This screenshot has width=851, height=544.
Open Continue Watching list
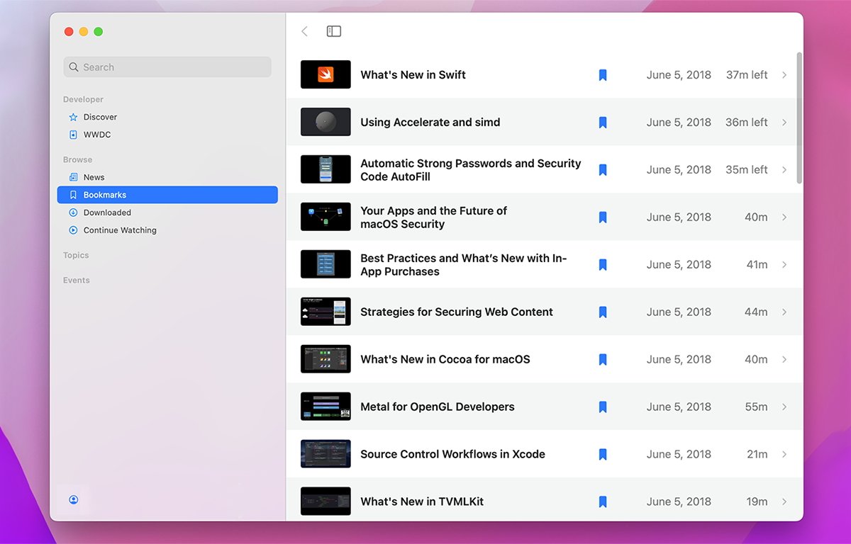tap(119, 230)
